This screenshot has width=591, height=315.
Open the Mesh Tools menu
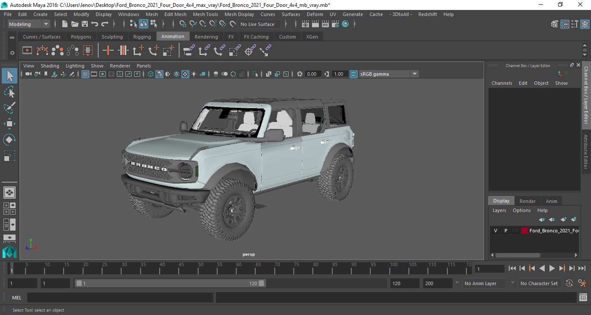206,14
